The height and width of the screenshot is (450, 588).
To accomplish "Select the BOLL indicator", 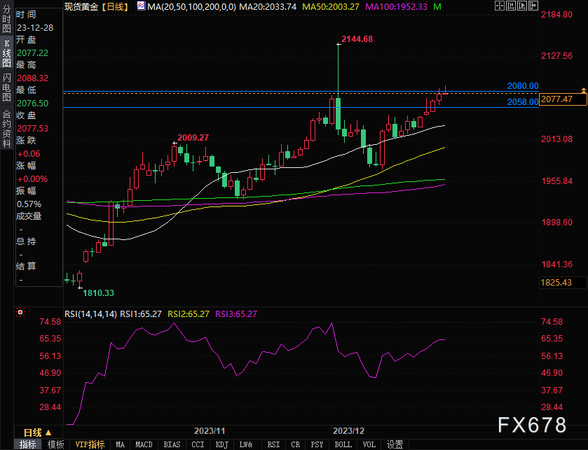I will (343, 444).
